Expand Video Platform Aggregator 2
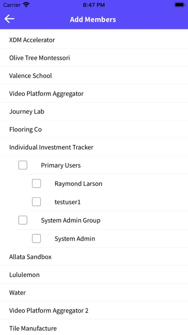The height and width of the screenshot is (335, 188). coord(94,310)
